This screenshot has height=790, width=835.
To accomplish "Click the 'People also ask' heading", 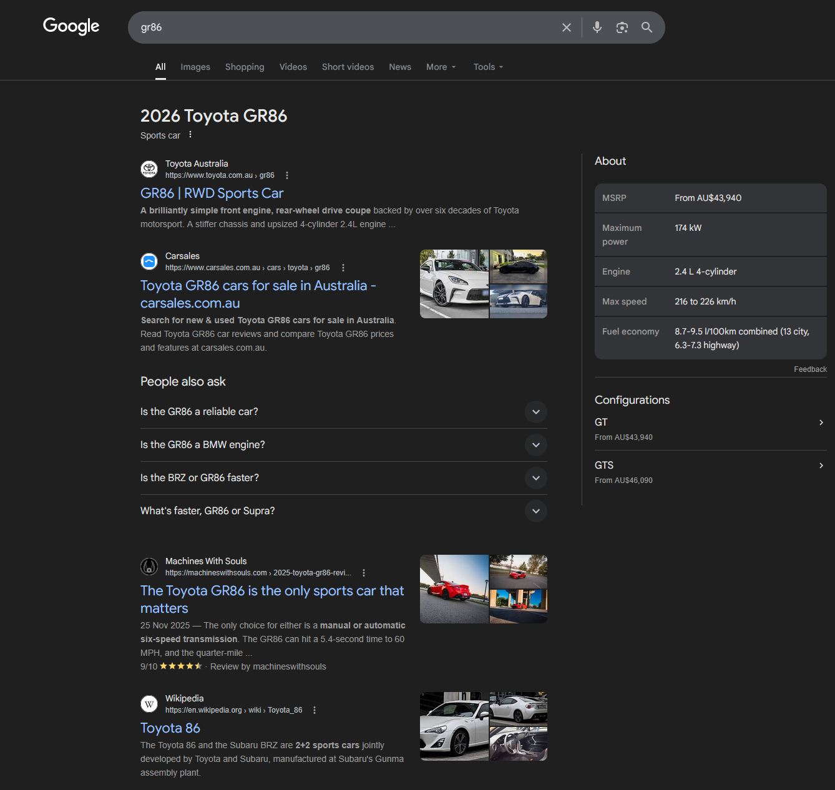I will (183, 381).
